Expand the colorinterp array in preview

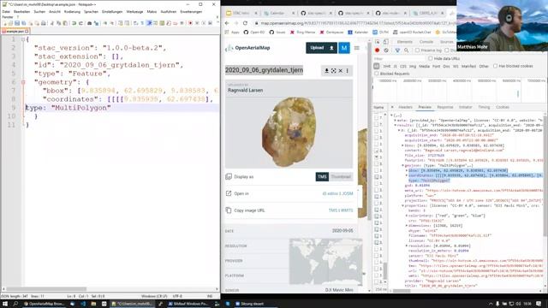pyautogui.click(x=407, y=216)
